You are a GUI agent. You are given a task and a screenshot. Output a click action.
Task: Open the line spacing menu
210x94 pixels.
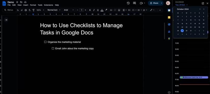pyautogui.click(x=129, y=10)
